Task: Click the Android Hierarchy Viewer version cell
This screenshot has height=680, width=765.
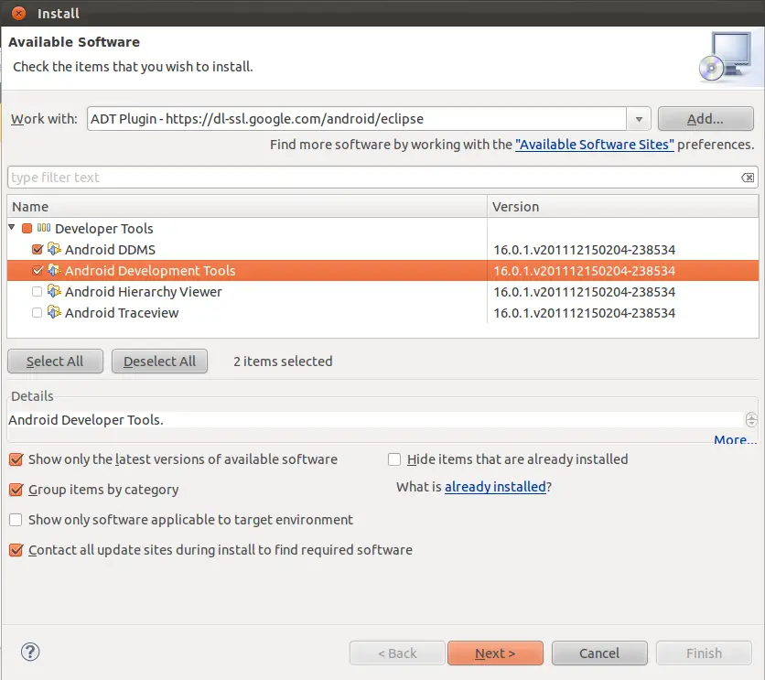Action: (x=585, y=292)
